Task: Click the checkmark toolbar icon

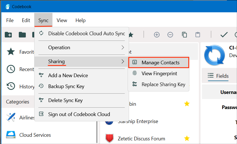Action: (224, 35)
